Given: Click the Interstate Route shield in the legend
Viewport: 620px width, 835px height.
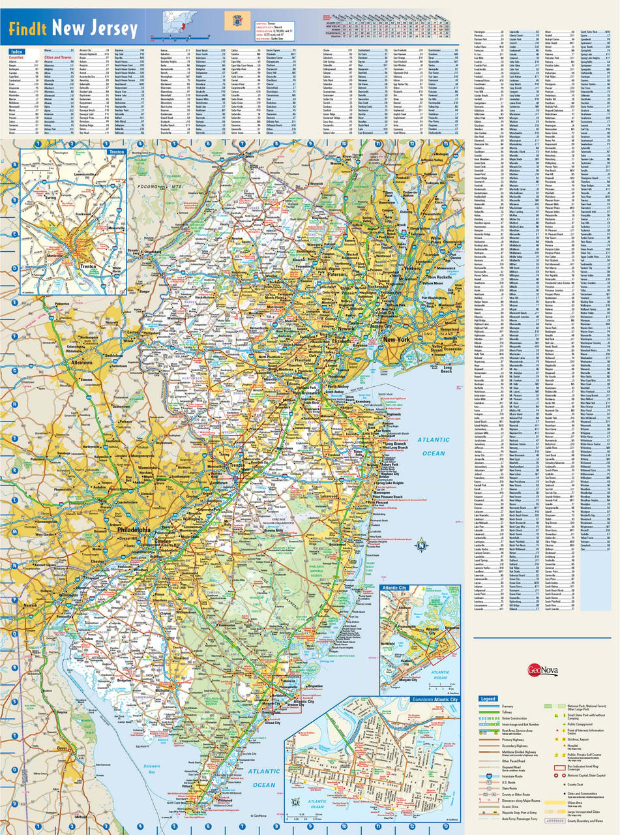Looking at the screenshot, I should tap(490, 776).
